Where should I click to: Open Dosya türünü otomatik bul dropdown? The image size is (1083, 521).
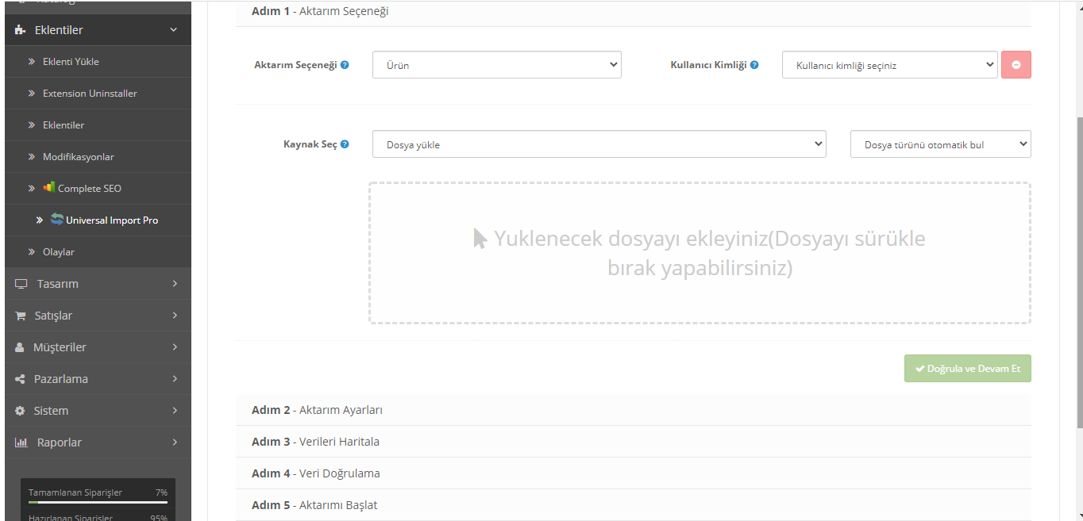tap(941, 144)
